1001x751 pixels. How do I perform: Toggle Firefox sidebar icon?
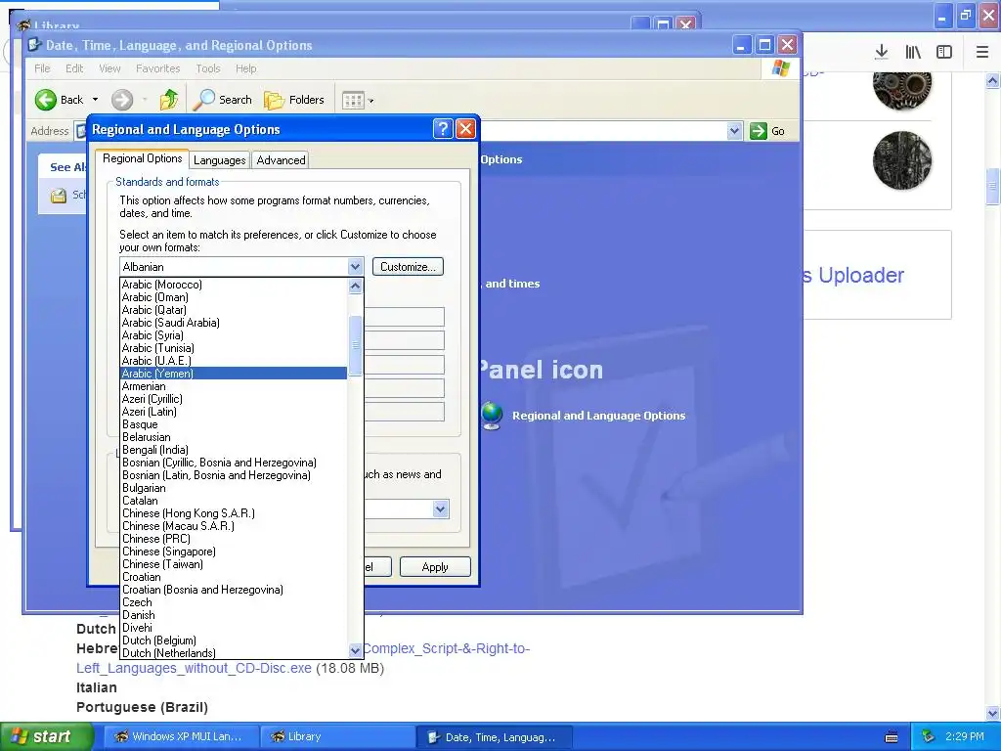tap(944, 52)
